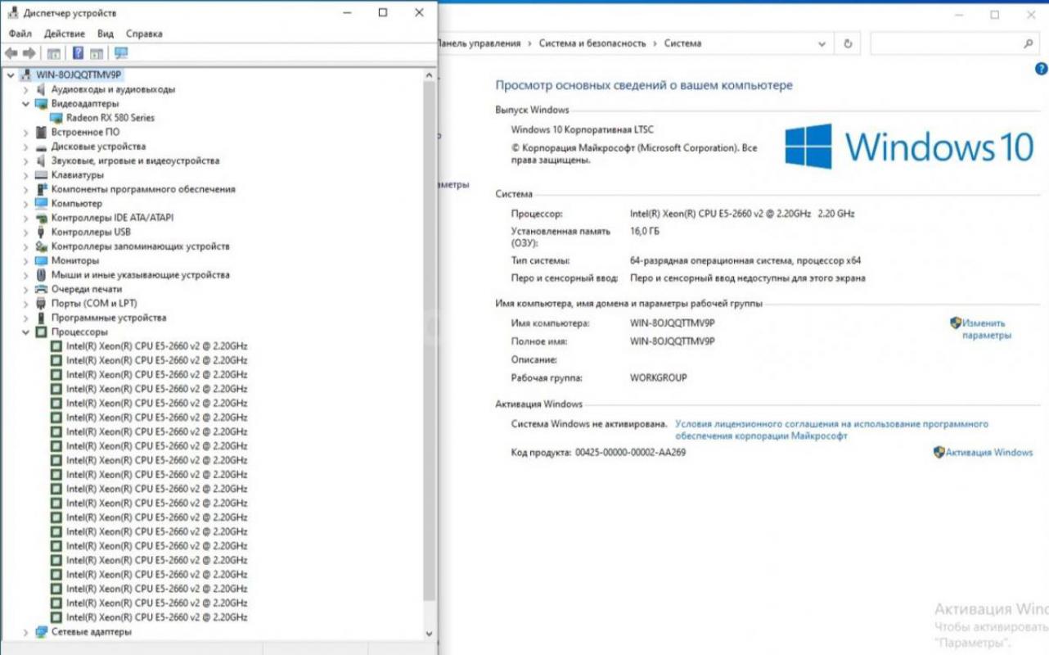Click the port icon beside Порты (COM и LPT)
Image resolution: width=1049 pixels, height=655 pixels.
42,304
